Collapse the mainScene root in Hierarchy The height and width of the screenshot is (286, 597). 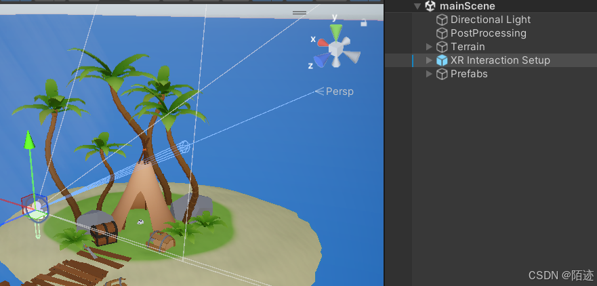coord(417,5)
